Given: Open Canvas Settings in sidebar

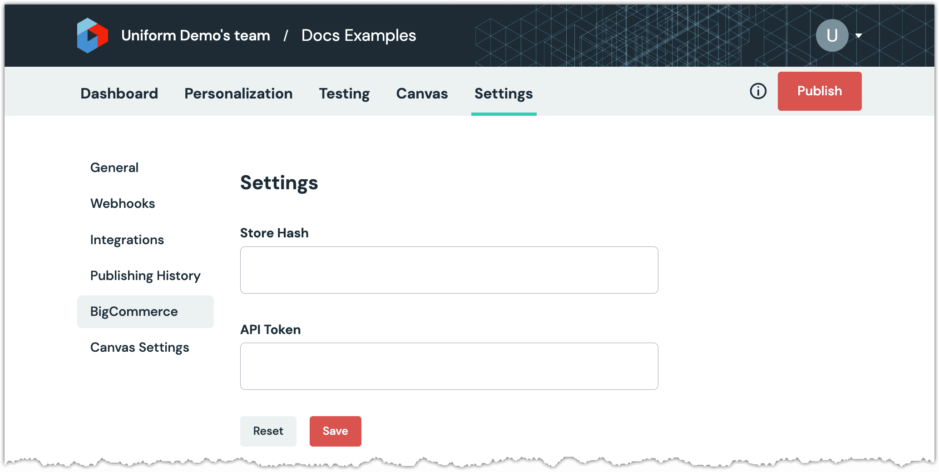Looking at the screenshot, I should 140,347.
